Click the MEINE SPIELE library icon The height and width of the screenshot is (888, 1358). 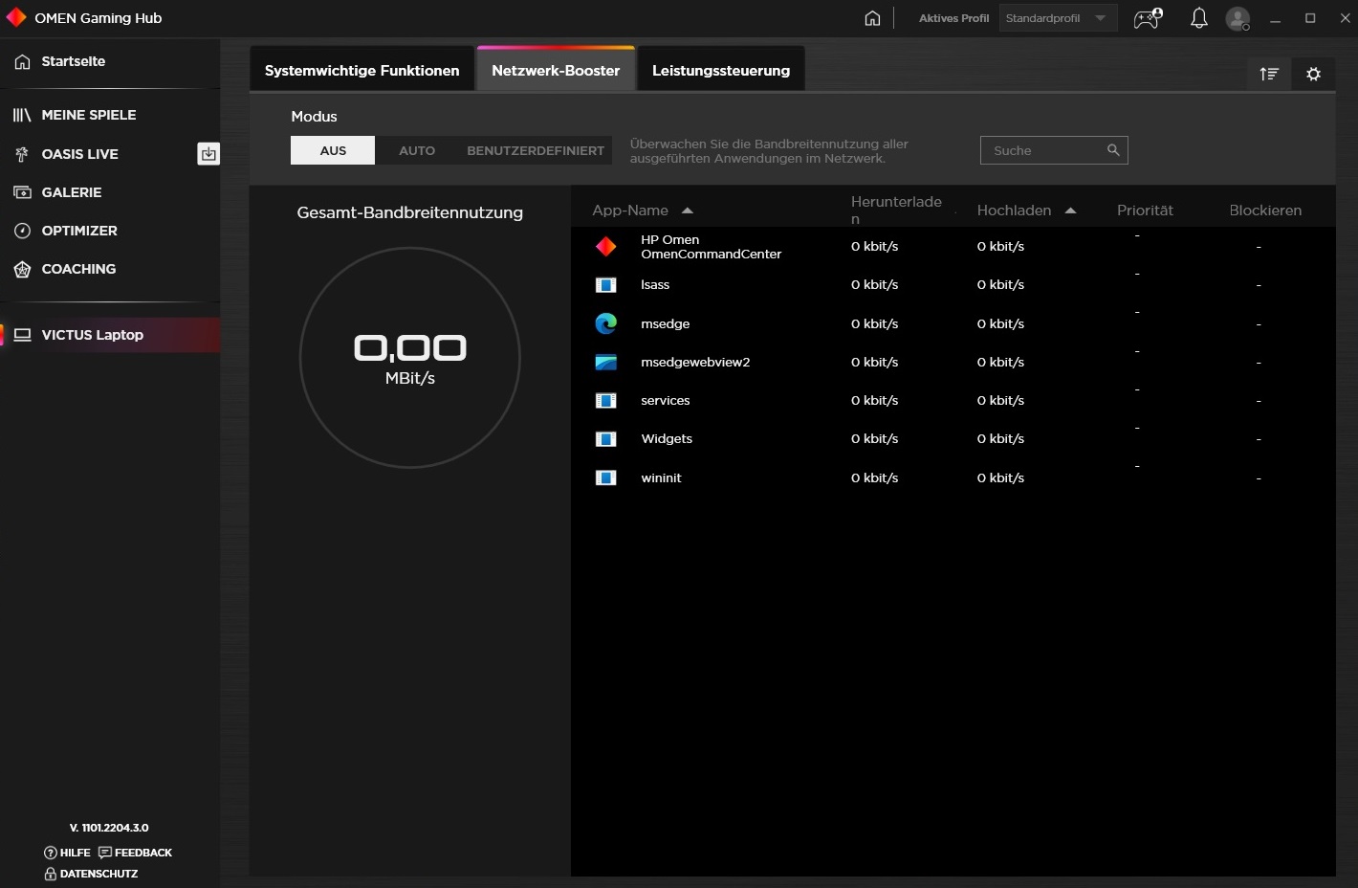click(x=22, y=115)
